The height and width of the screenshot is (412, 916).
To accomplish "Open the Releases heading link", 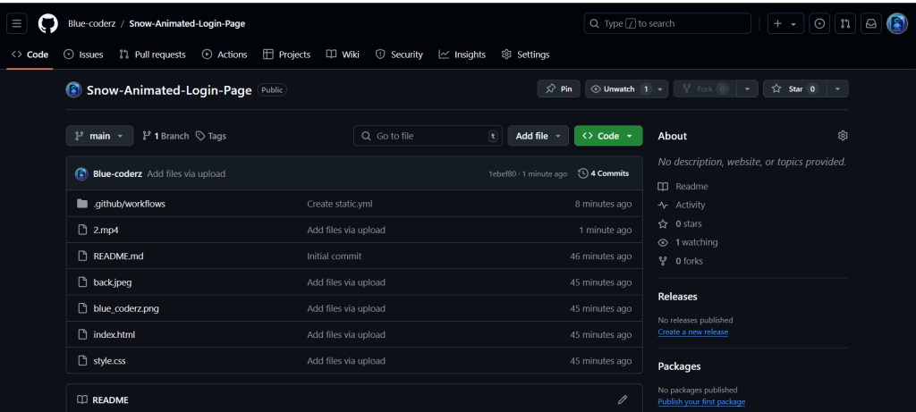I will click(x=678, y=296).
